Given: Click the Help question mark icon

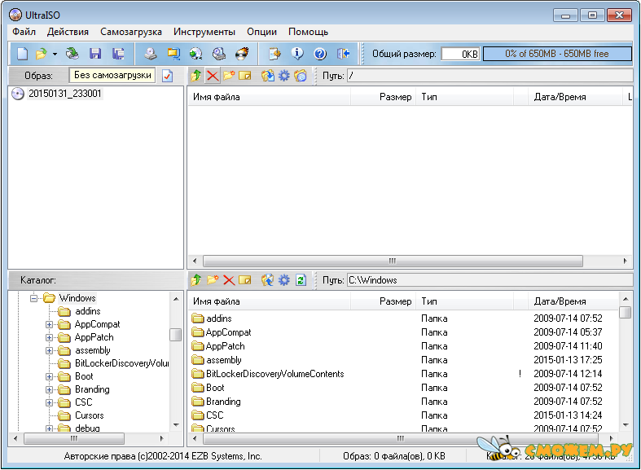Looking at the screenshot, I should pyautogui.click(x=319, y=54).
